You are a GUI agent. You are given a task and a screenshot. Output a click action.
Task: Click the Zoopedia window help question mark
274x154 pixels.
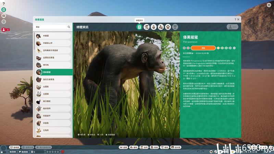tap(235, 20)
